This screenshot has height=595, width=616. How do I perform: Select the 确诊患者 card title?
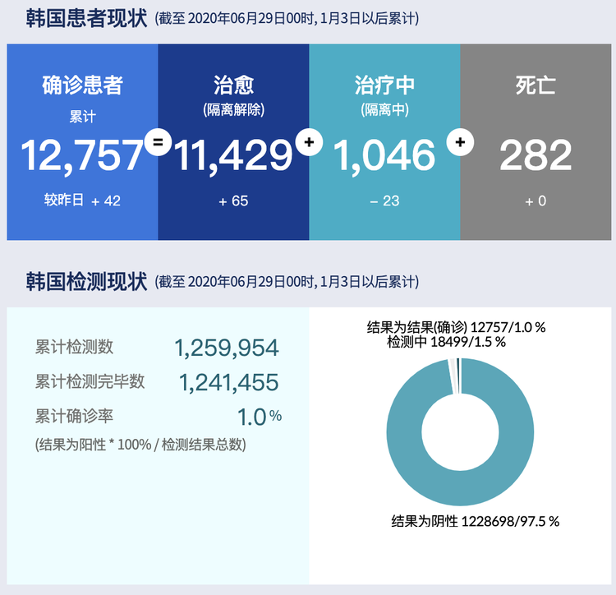click(82, 85)
